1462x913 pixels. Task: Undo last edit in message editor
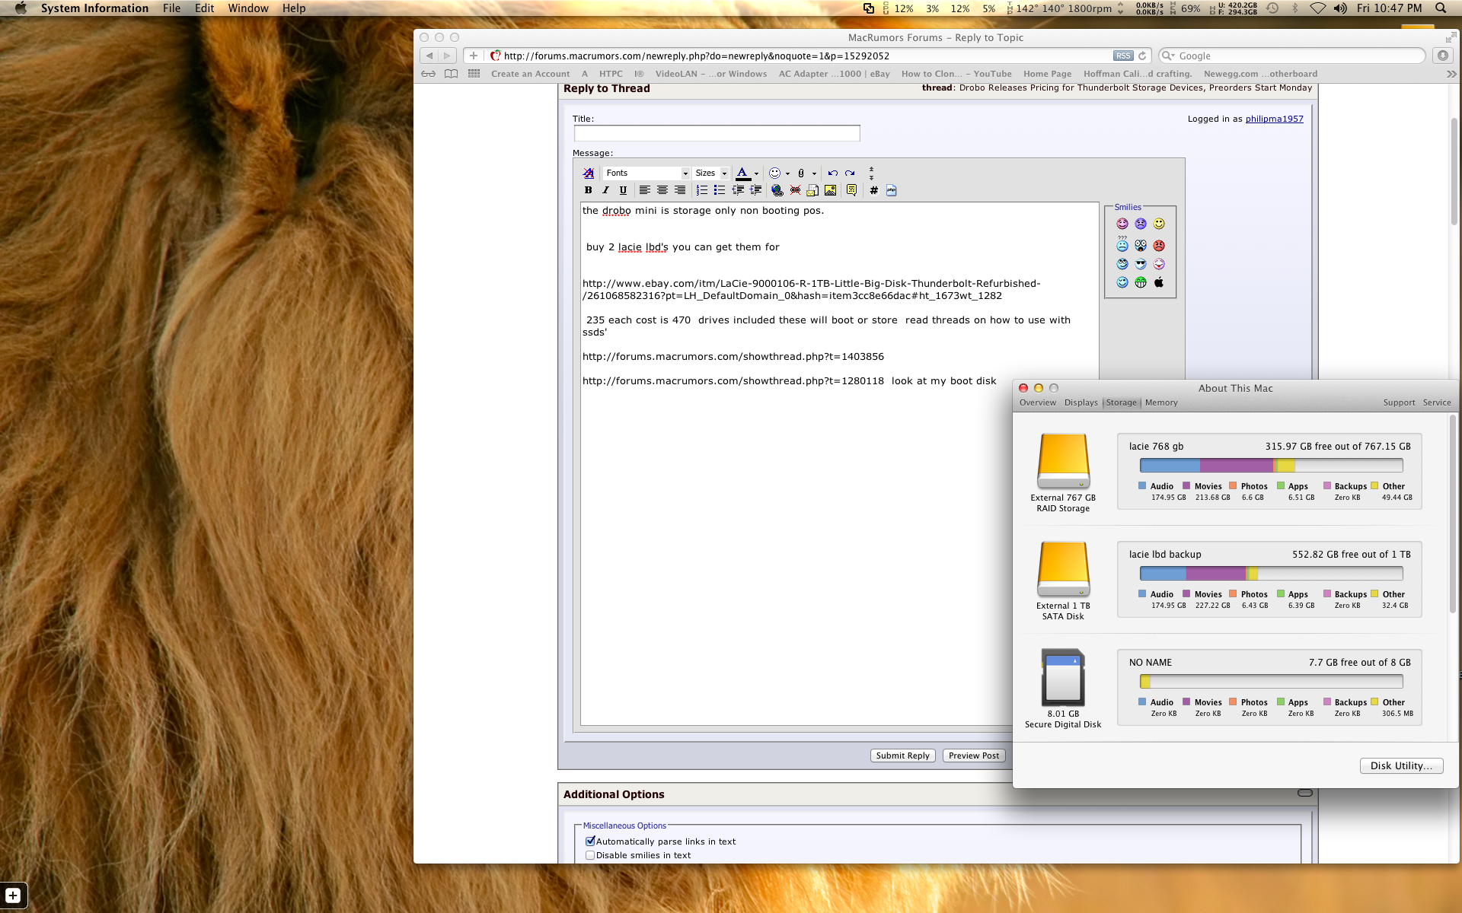coord(832,173)
